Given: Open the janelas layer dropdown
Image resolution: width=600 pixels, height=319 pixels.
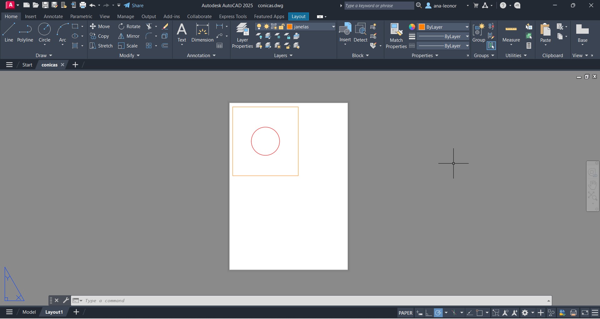Looking at the screenshot, I should pos(333,27).
